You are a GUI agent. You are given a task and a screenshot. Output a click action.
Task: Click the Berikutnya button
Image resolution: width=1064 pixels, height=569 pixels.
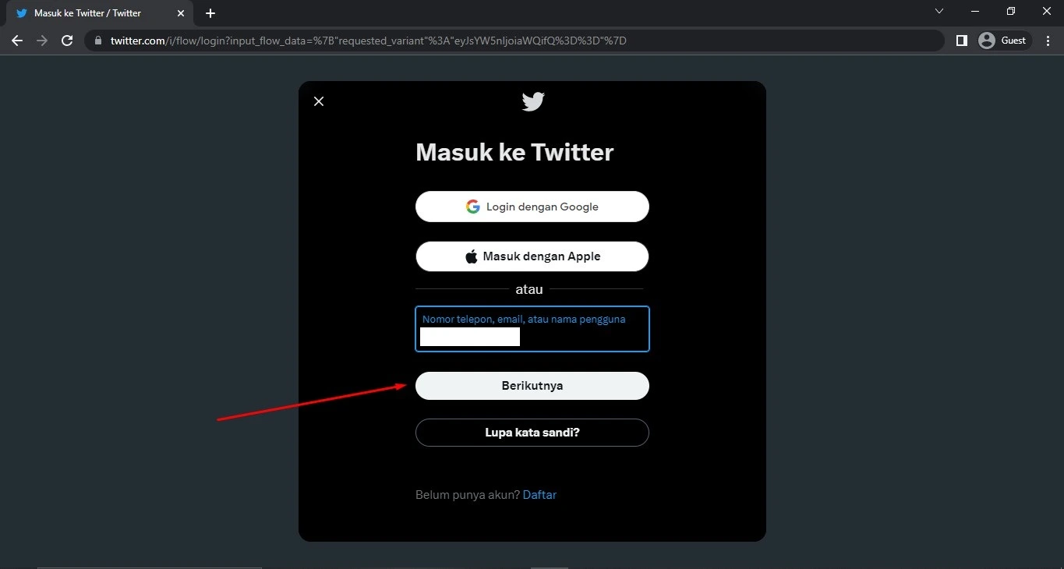coord(532,386)
